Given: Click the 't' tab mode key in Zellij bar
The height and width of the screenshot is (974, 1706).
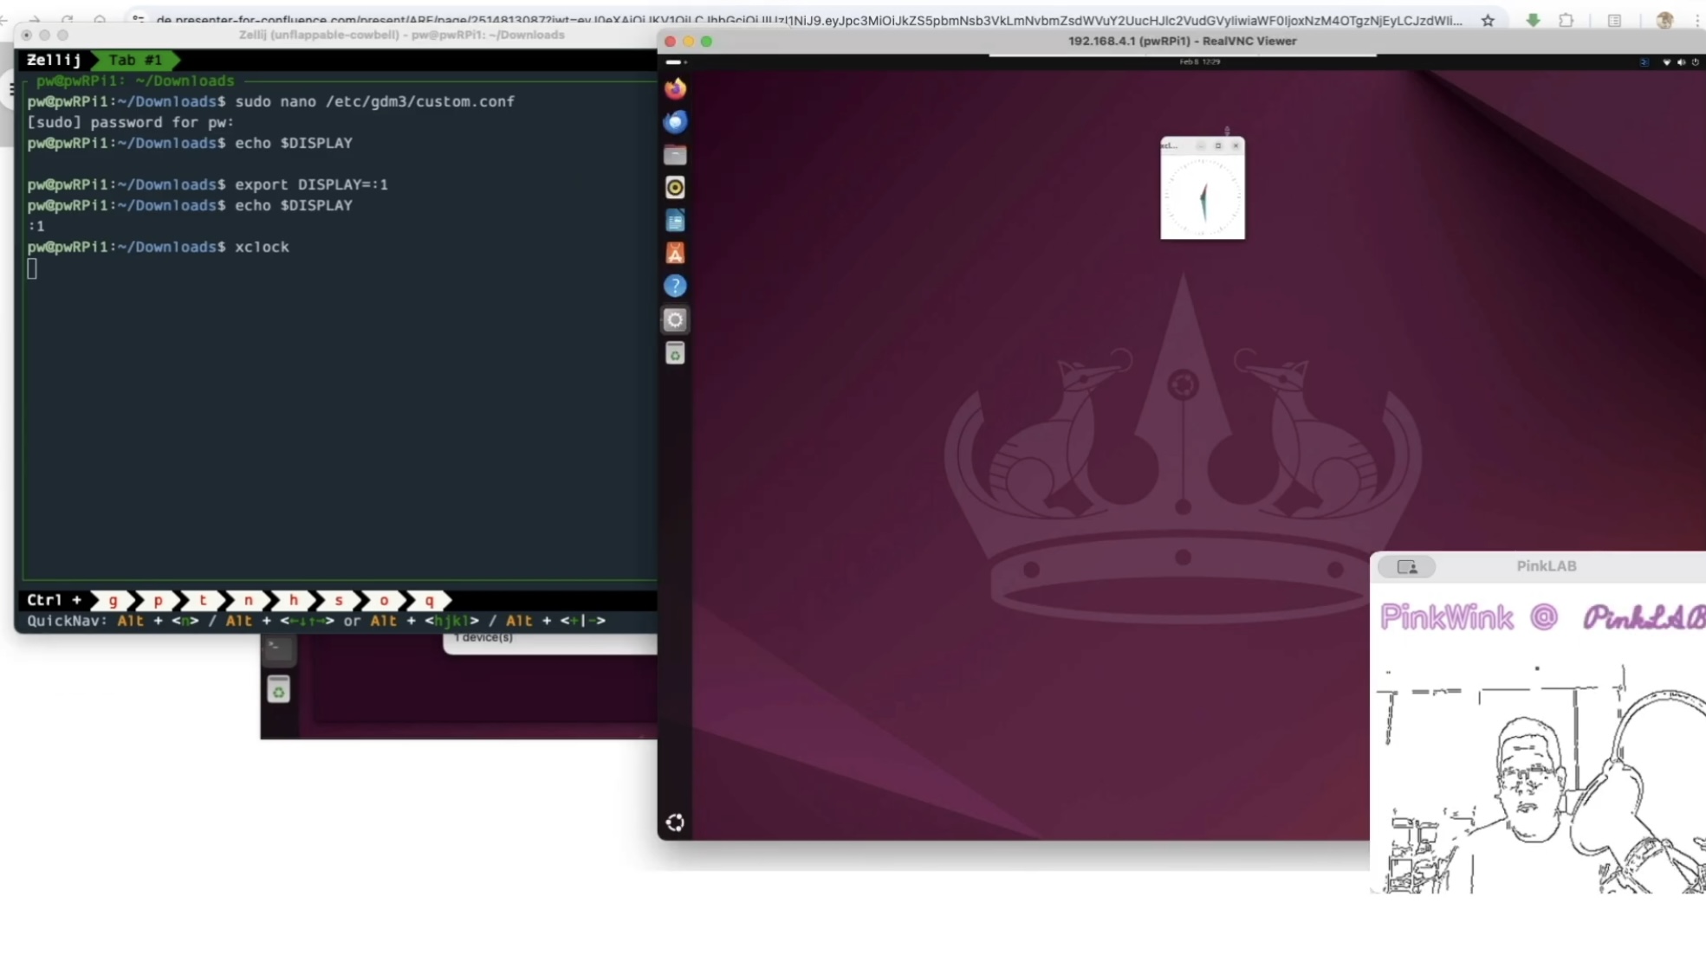Looking at the screenshot, I should (203, 600).
